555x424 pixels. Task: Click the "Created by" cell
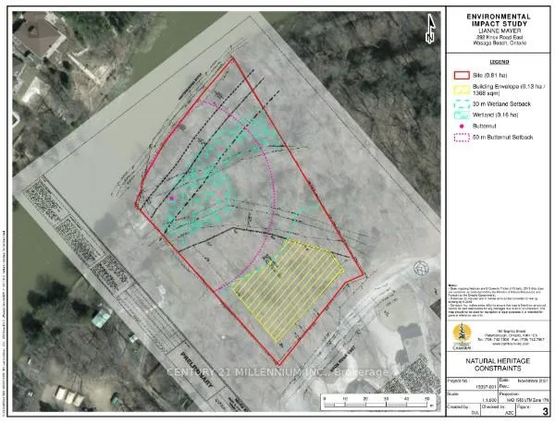[463, 410]
